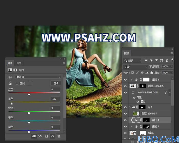This screenshot has height=143, width=179.
Task: Click the Black & White adjustment icon in Properties
Action: click(x=10, y=70)
